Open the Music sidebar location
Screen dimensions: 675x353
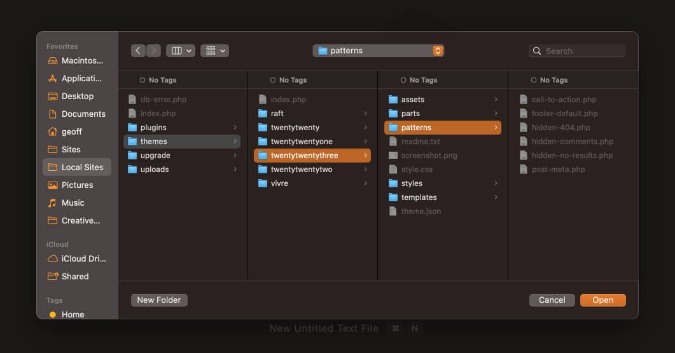tap(53, 203)
